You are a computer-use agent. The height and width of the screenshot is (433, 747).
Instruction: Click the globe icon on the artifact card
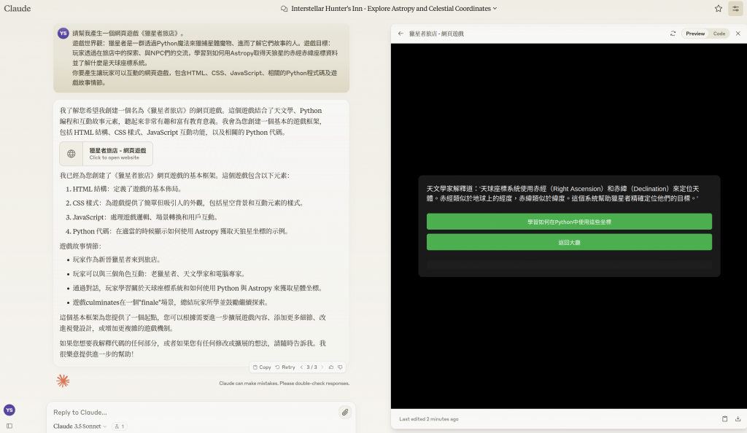(71, 154)
